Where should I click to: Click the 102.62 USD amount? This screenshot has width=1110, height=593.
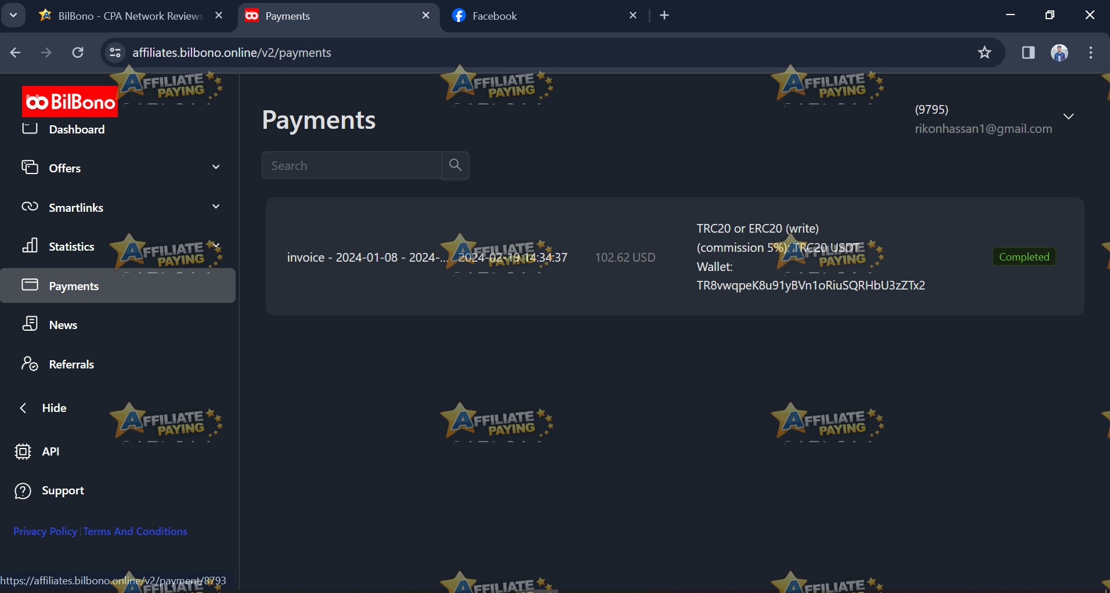625,258
